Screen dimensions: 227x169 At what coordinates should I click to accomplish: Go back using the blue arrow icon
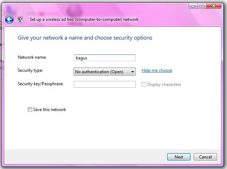point(10,19)
